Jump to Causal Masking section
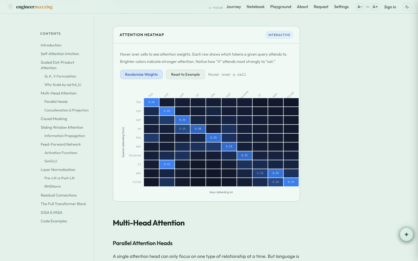 click(x=54, y=119)
